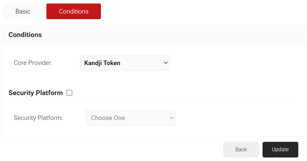Click the black Update button
Screen dimensions: 307x161
pos(280,149)
